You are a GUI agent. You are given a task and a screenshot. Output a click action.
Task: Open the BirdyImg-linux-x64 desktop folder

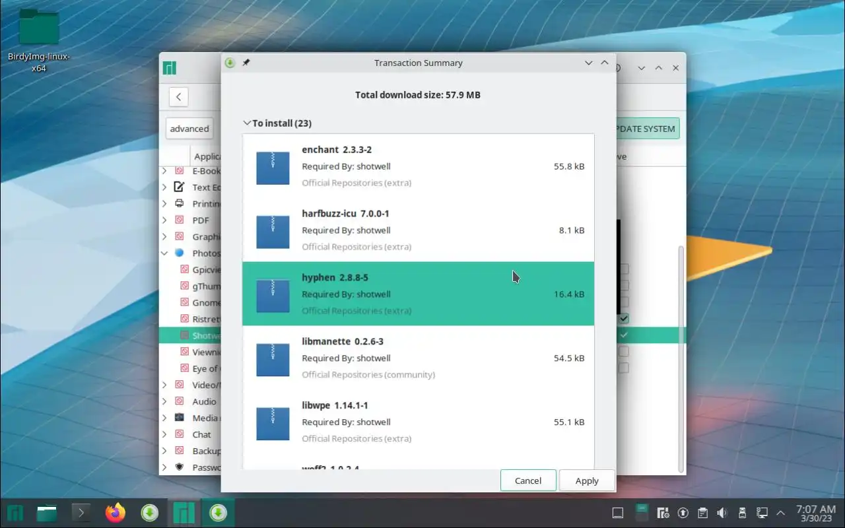[x=39, y=41]
